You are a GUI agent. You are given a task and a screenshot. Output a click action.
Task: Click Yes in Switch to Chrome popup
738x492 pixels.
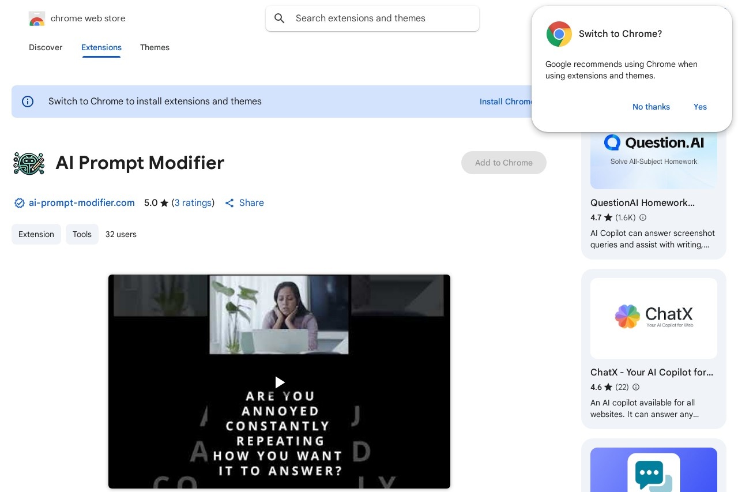pos(700,107)
